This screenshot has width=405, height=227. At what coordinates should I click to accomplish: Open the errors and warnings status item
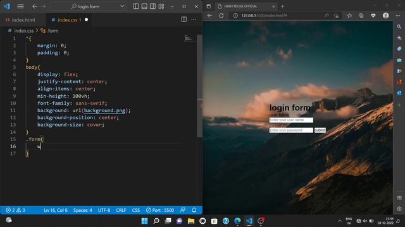(x=15, y=210)
